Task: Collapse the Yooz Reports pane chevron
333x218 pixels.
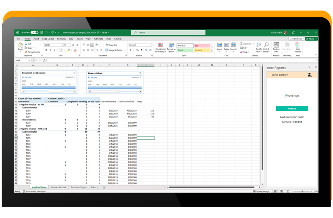Action: [x=309, y=67]
